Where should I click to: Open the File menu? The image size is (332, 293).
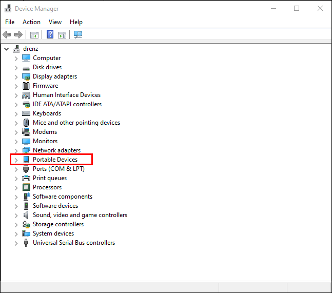coord(10,22)
